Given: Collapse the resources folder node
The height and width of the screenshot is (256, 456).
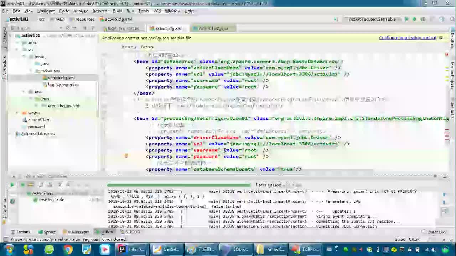Looking at the screenshot, I should click(31, 70).
